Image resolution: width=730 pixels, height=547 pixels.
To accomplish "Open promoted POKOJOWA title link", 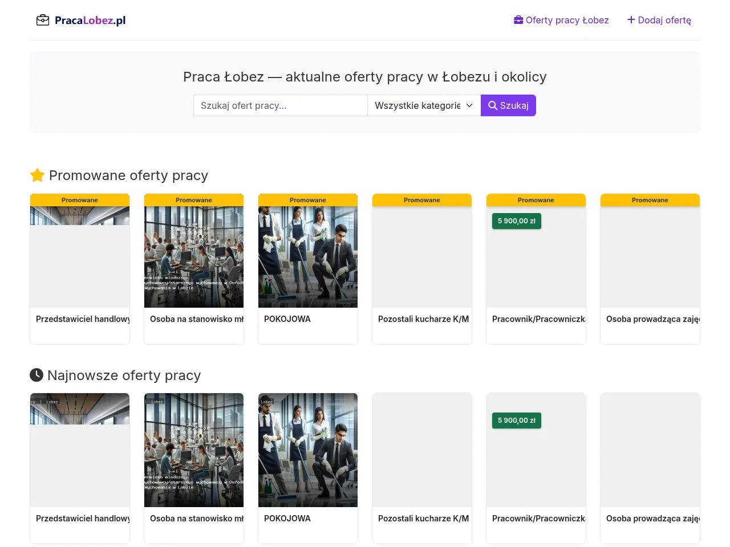I will click(287, 319).
